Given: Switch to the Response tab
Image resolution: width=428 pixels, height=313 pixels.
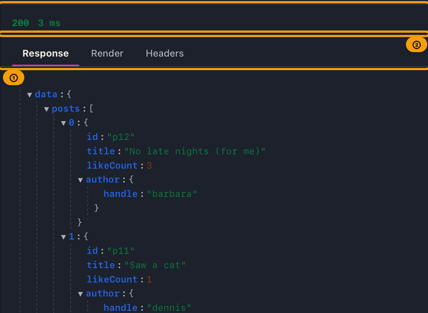Looking at the screenshot, I should point(46,53).
